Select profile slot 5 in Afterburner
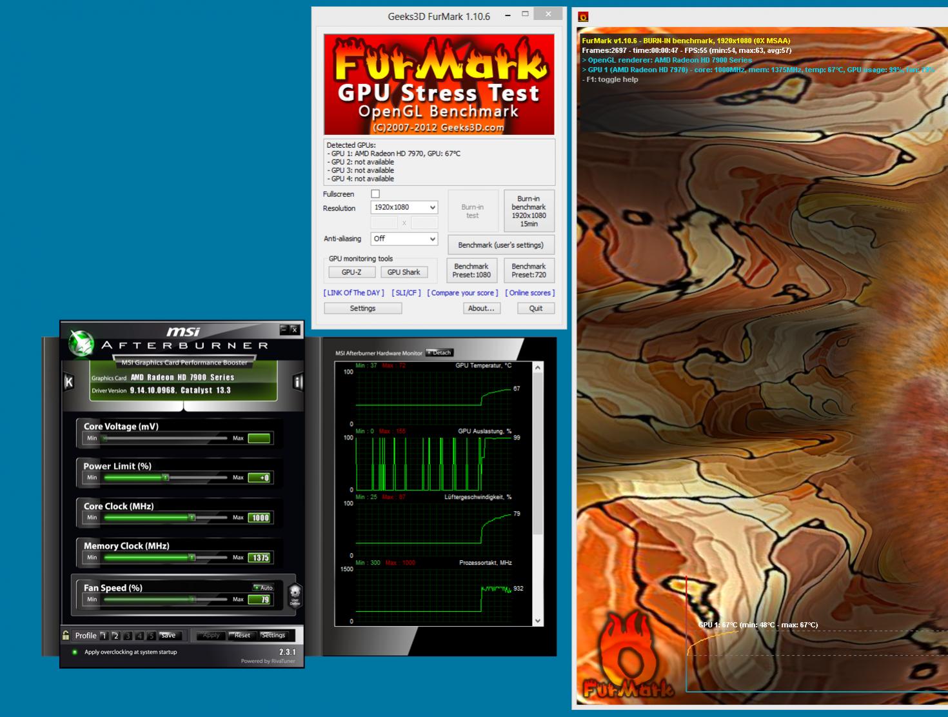Viewport: 948px width, 717px height. (151, 636)
